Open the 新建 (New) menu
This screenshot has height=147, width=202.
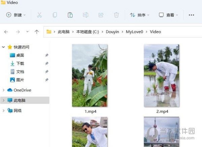coord(16,15)
